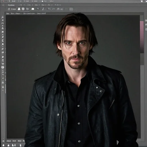Select the circled spiral tool in the left toolbox
The image size is (147, 147).
click(x=3, y=67)
